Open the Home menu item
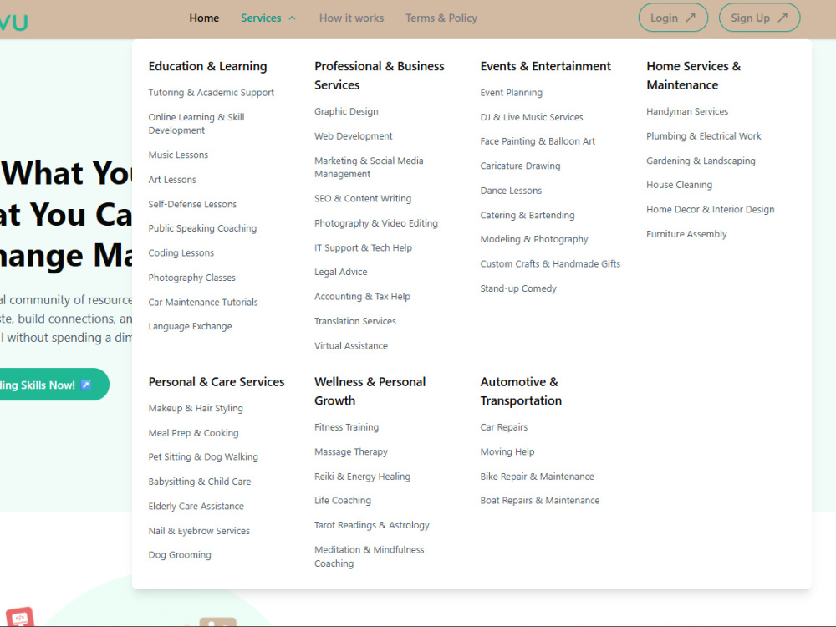 click(x=204, y=18)
